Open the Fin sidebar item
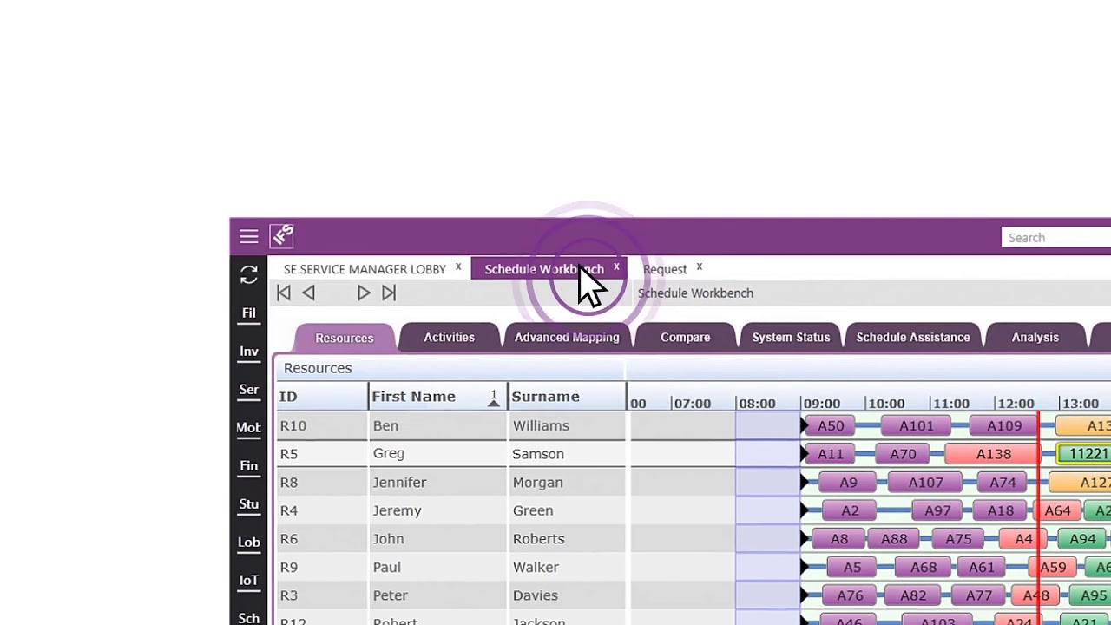The width and height of the screenshot is (1111, 625). 249,465
